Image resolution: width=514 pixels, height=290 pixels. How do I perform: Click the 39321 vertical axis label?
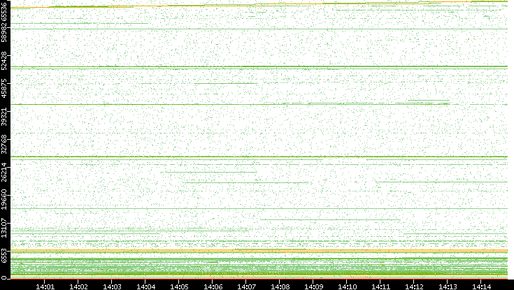pos(3,116)
